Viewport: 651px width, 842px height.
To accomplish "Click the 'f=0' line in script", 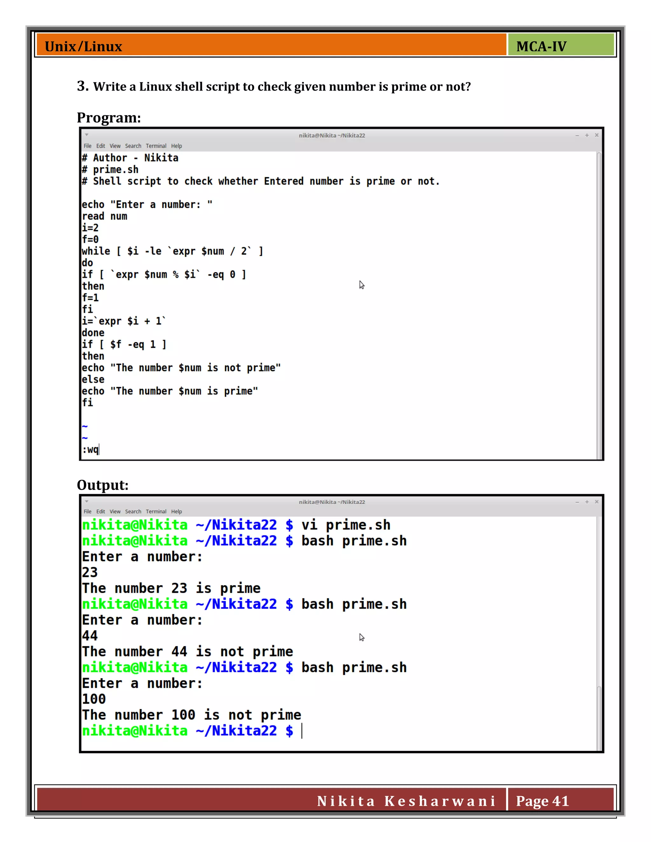I will click(x=90, y=240).
